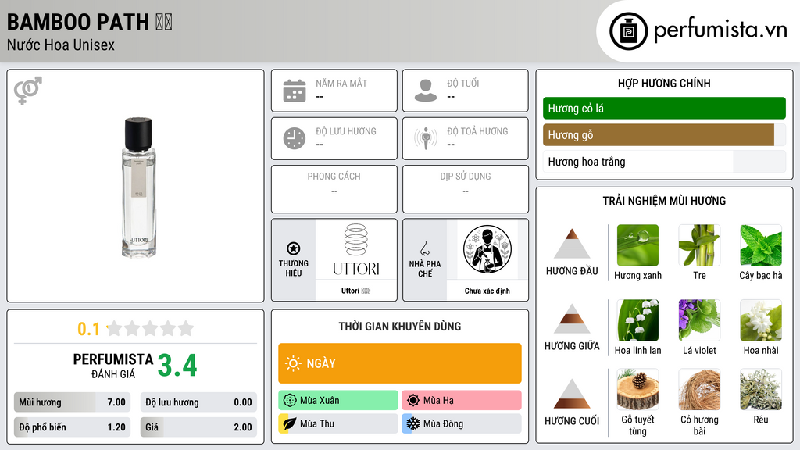Screen dimensions: 800x450
Task: Click the 0.1 user rating value
Action: click(x=88, y=329)
